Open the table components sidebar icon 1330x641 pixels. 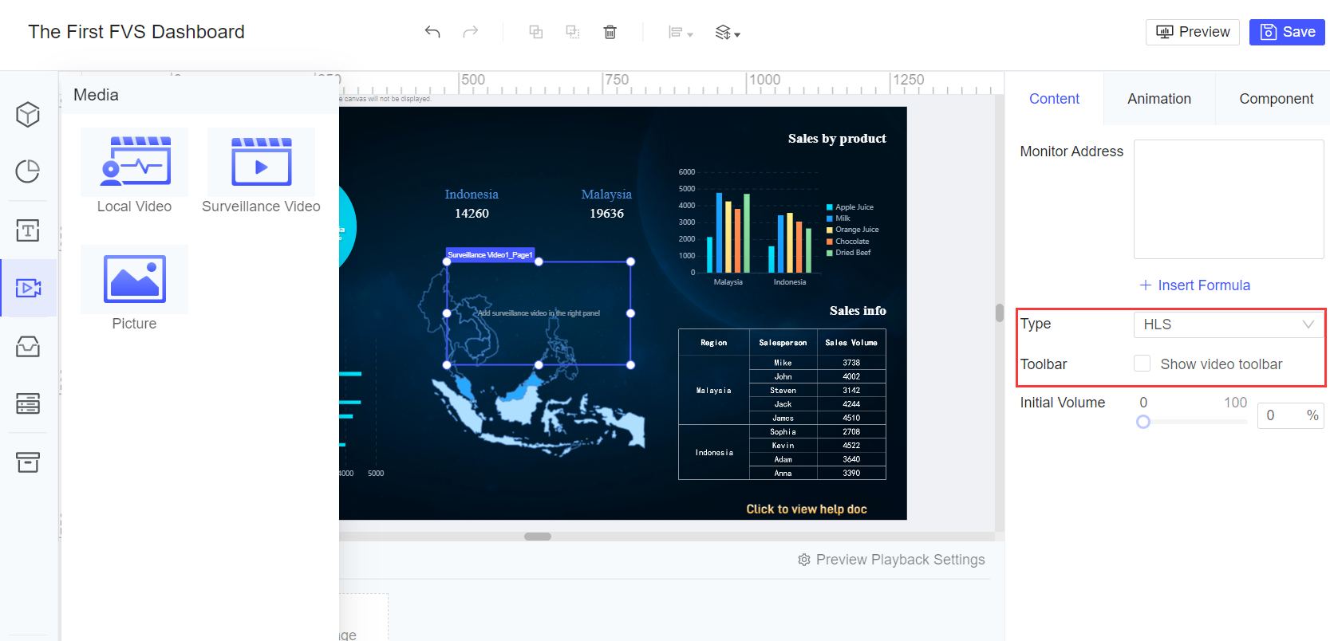click(x=28, y=403)
